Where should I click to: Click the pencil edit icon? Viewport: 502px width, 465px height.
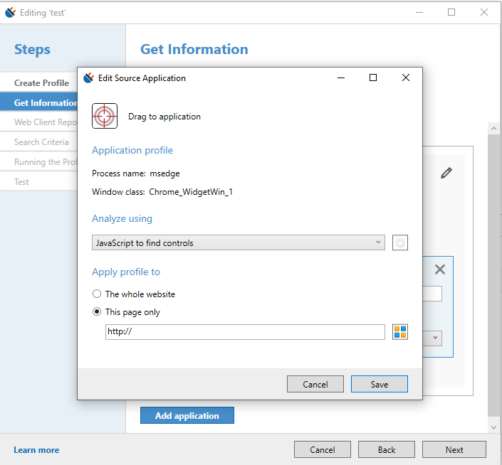tap(446, 173)
